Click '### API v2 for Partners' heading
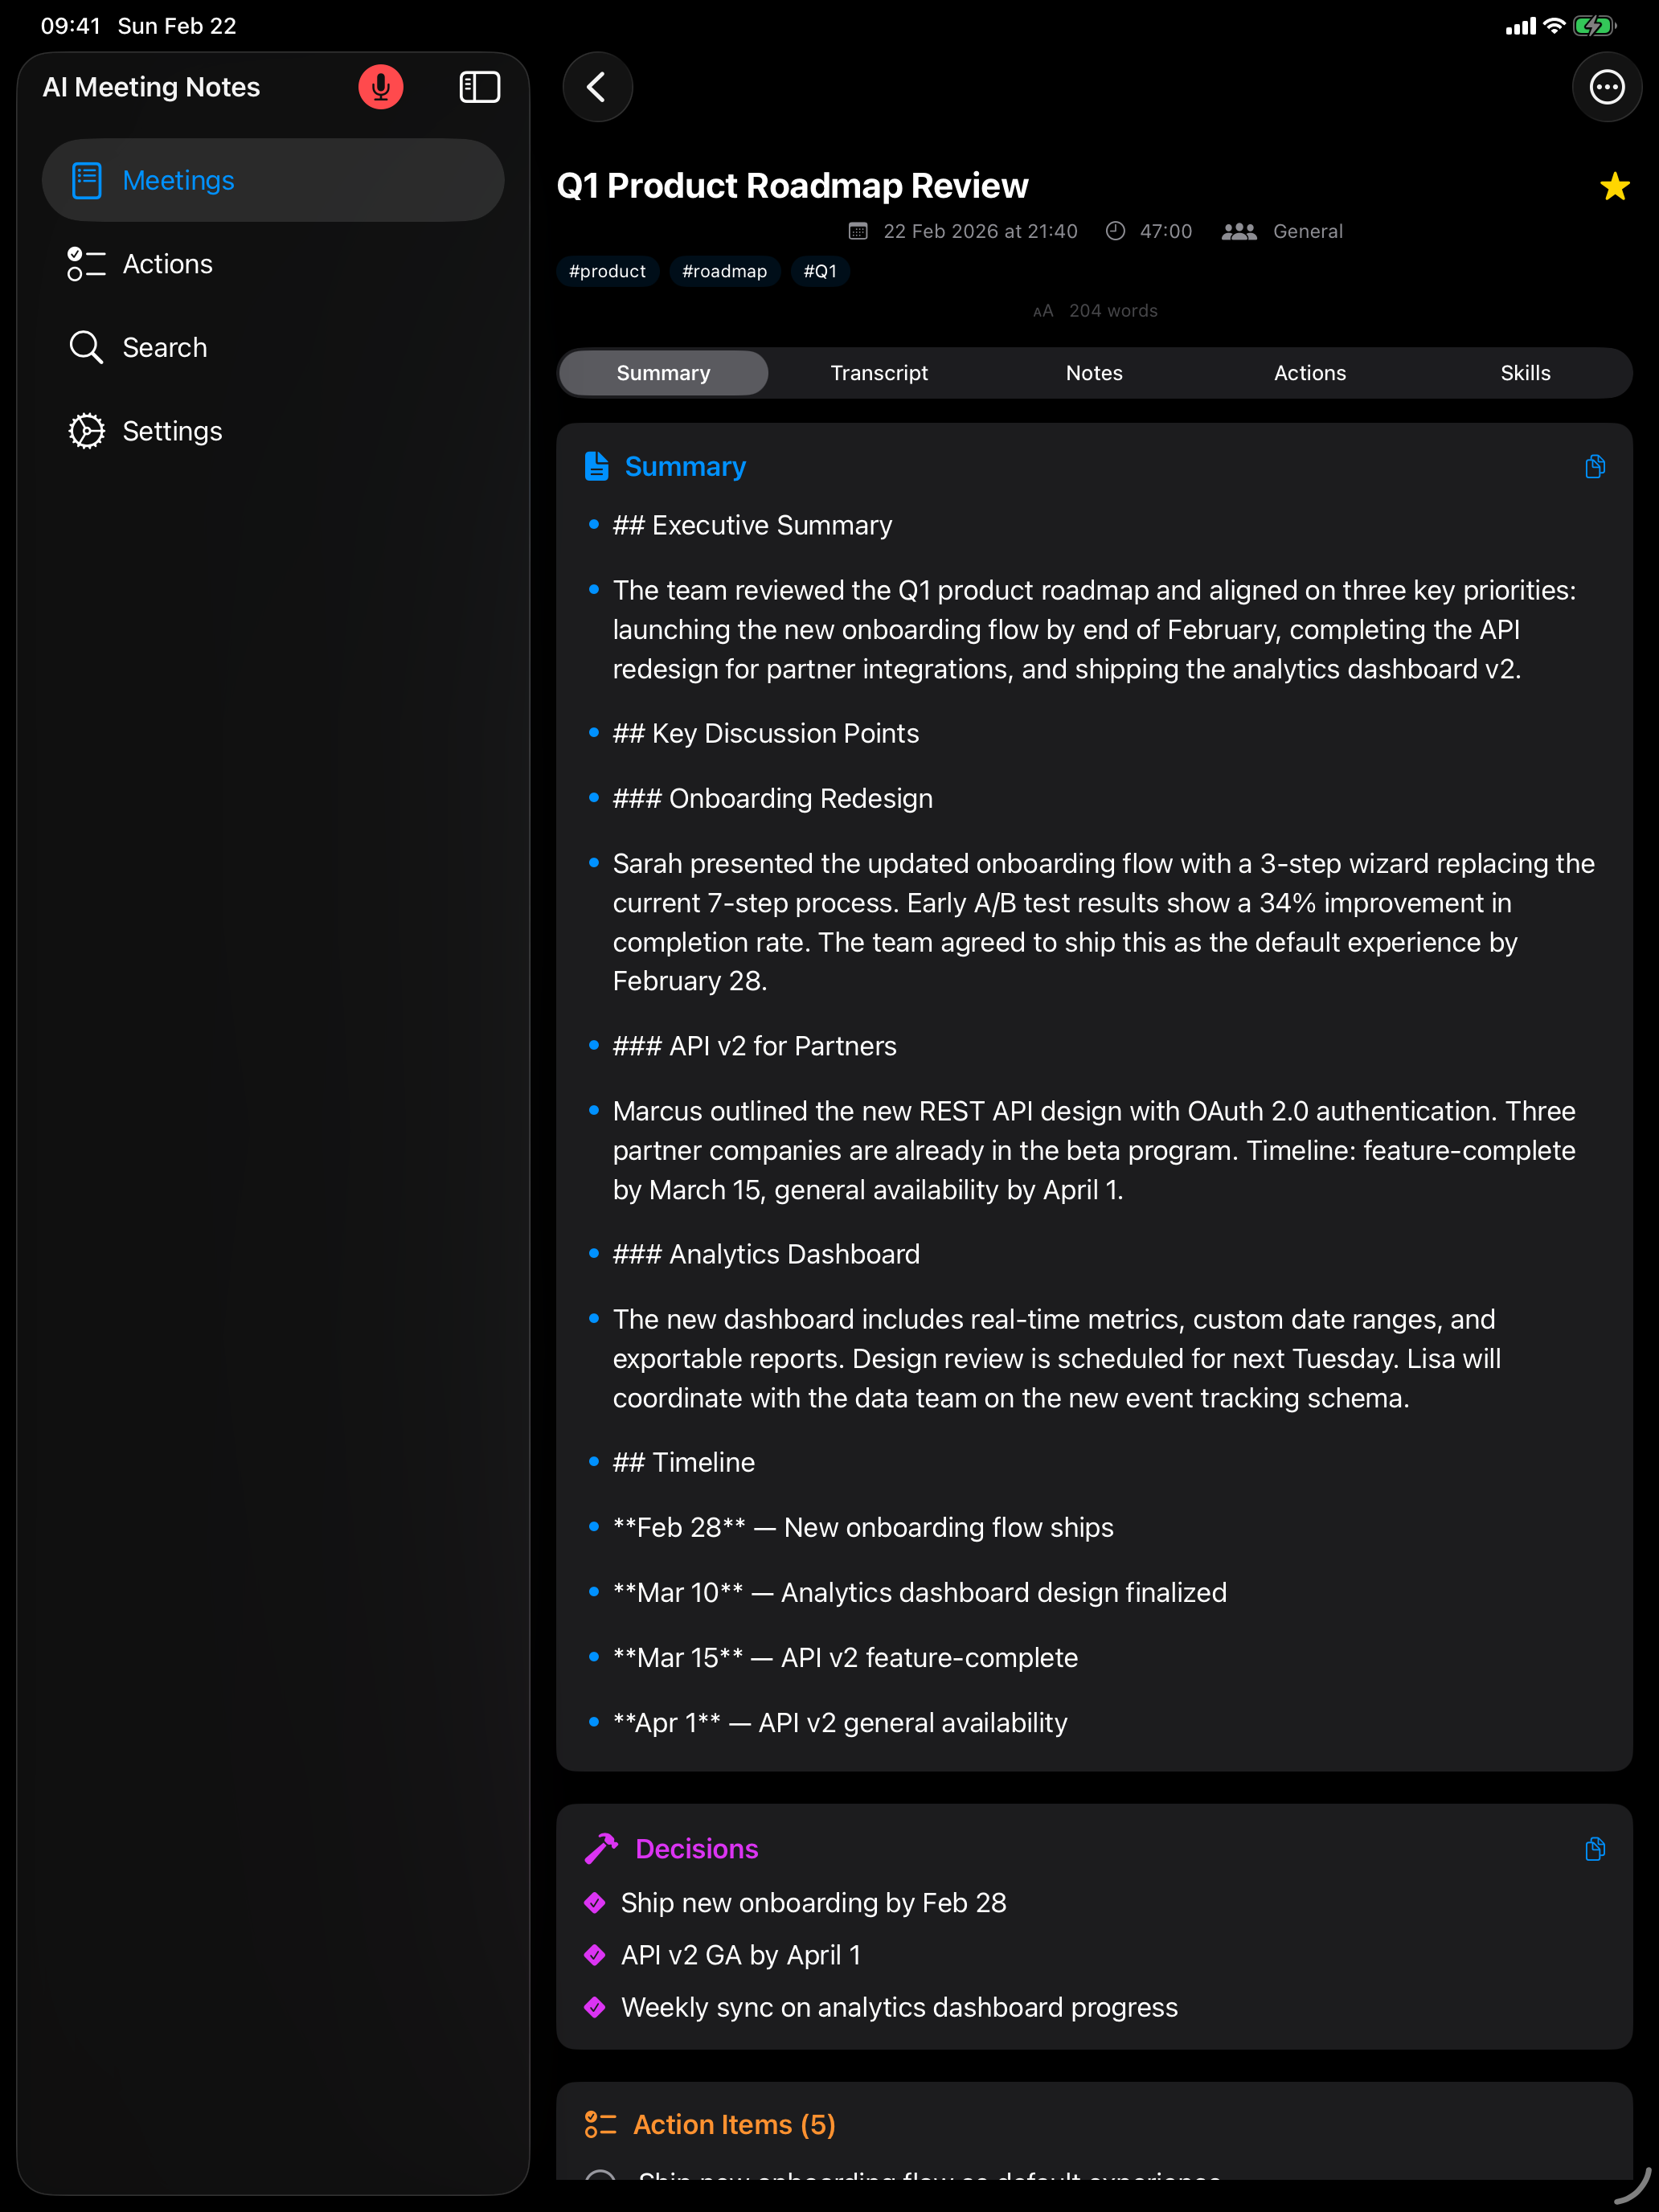1659x2212 pixels. (754, 1046)
